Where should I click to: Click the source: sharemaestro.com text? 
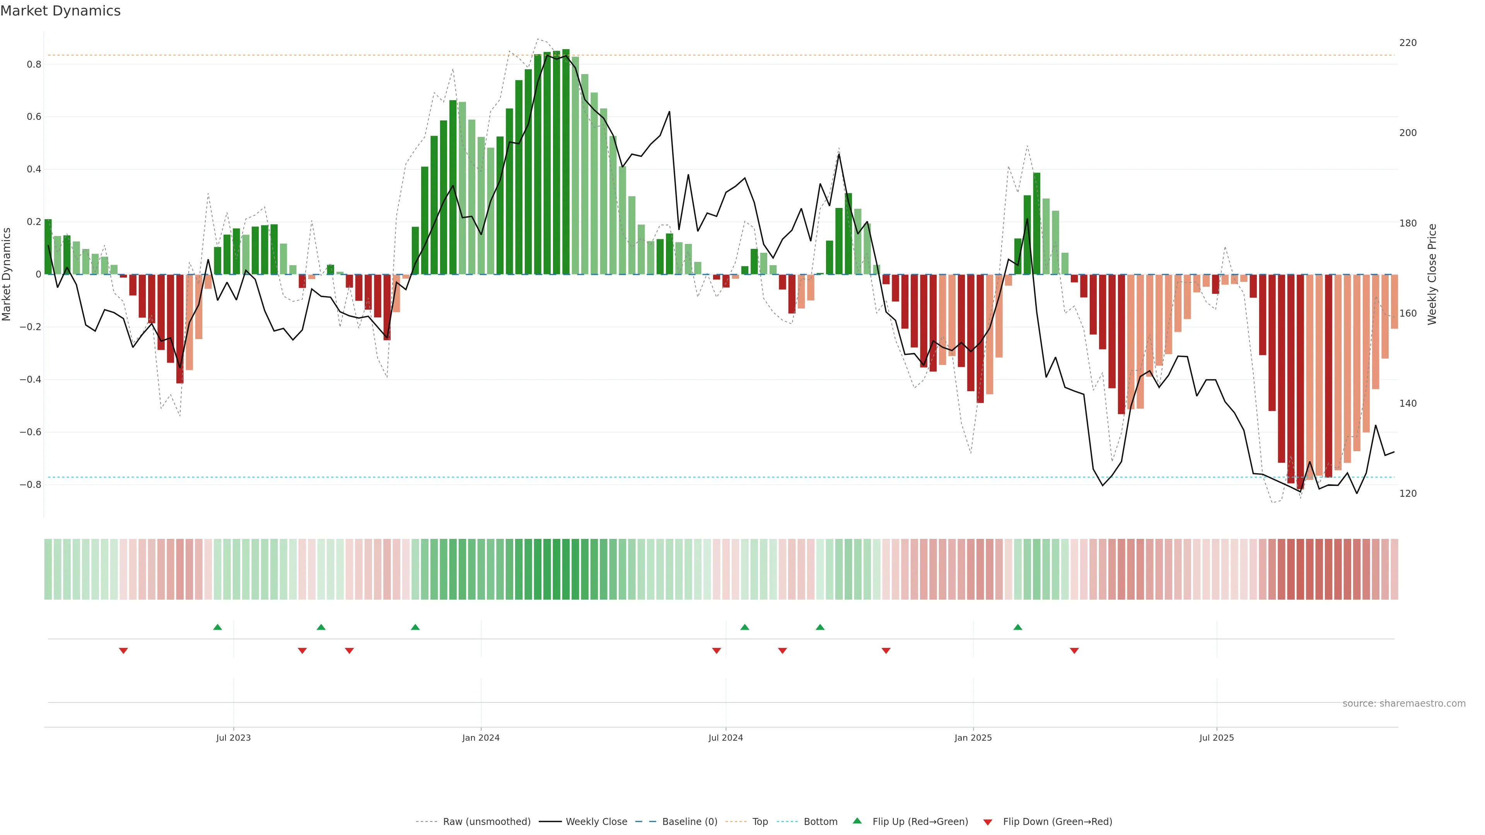1404,704
